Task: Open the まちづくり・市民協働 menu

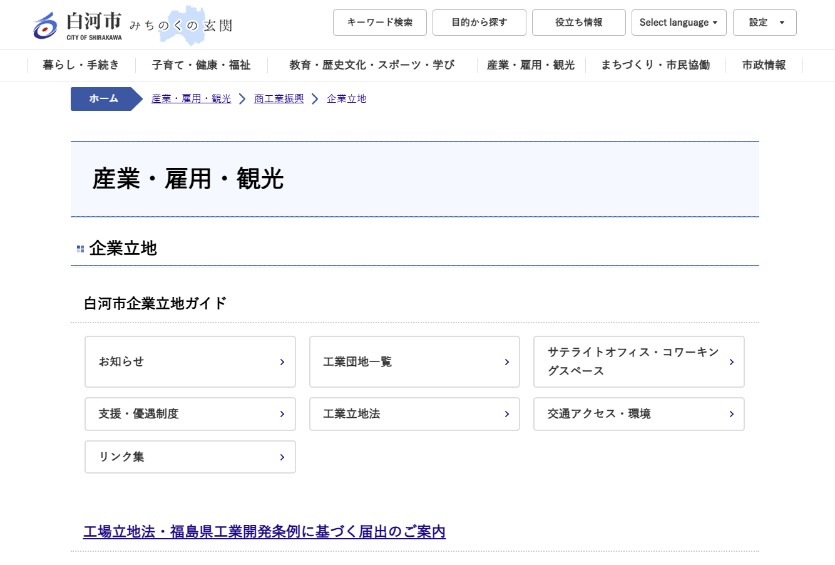Action: 655,65
